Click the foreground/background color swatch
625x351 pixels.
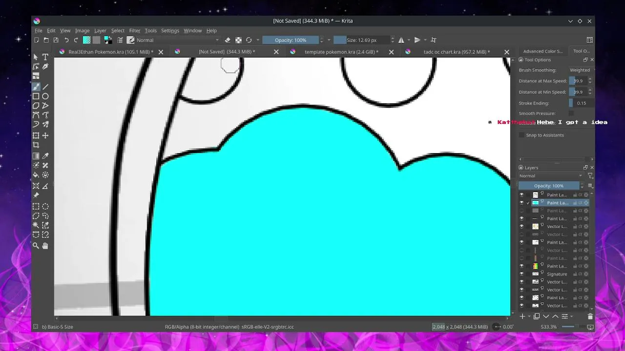click(107, 40)
